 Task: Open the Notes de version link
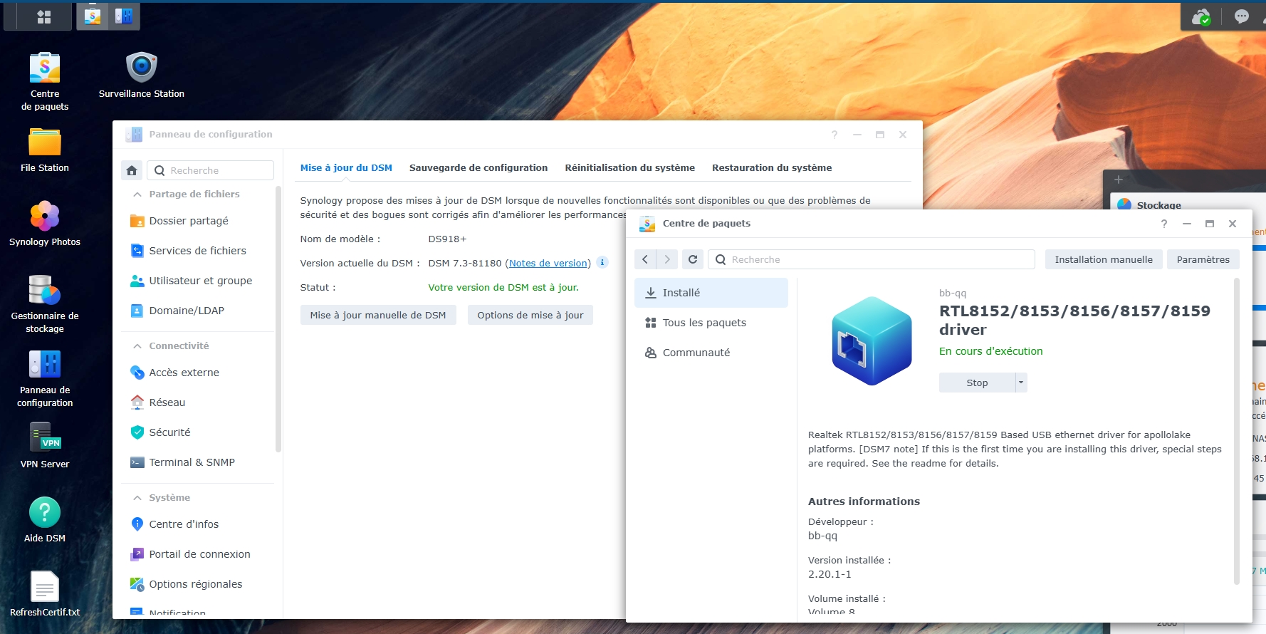point(548,264)
